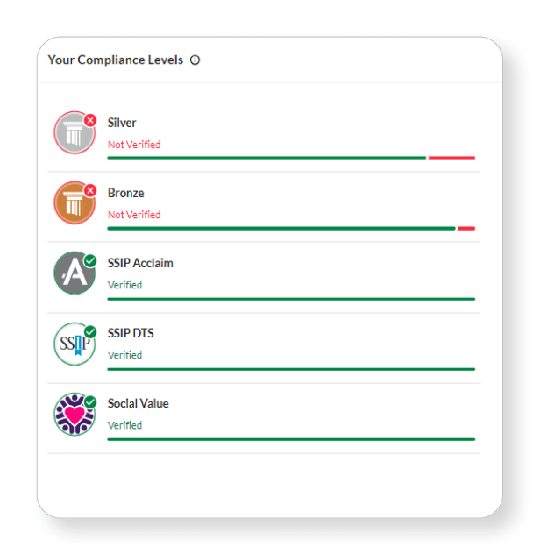Click red cross status on Silver badge
Viewport: 540px width, 554px height.
90,120
